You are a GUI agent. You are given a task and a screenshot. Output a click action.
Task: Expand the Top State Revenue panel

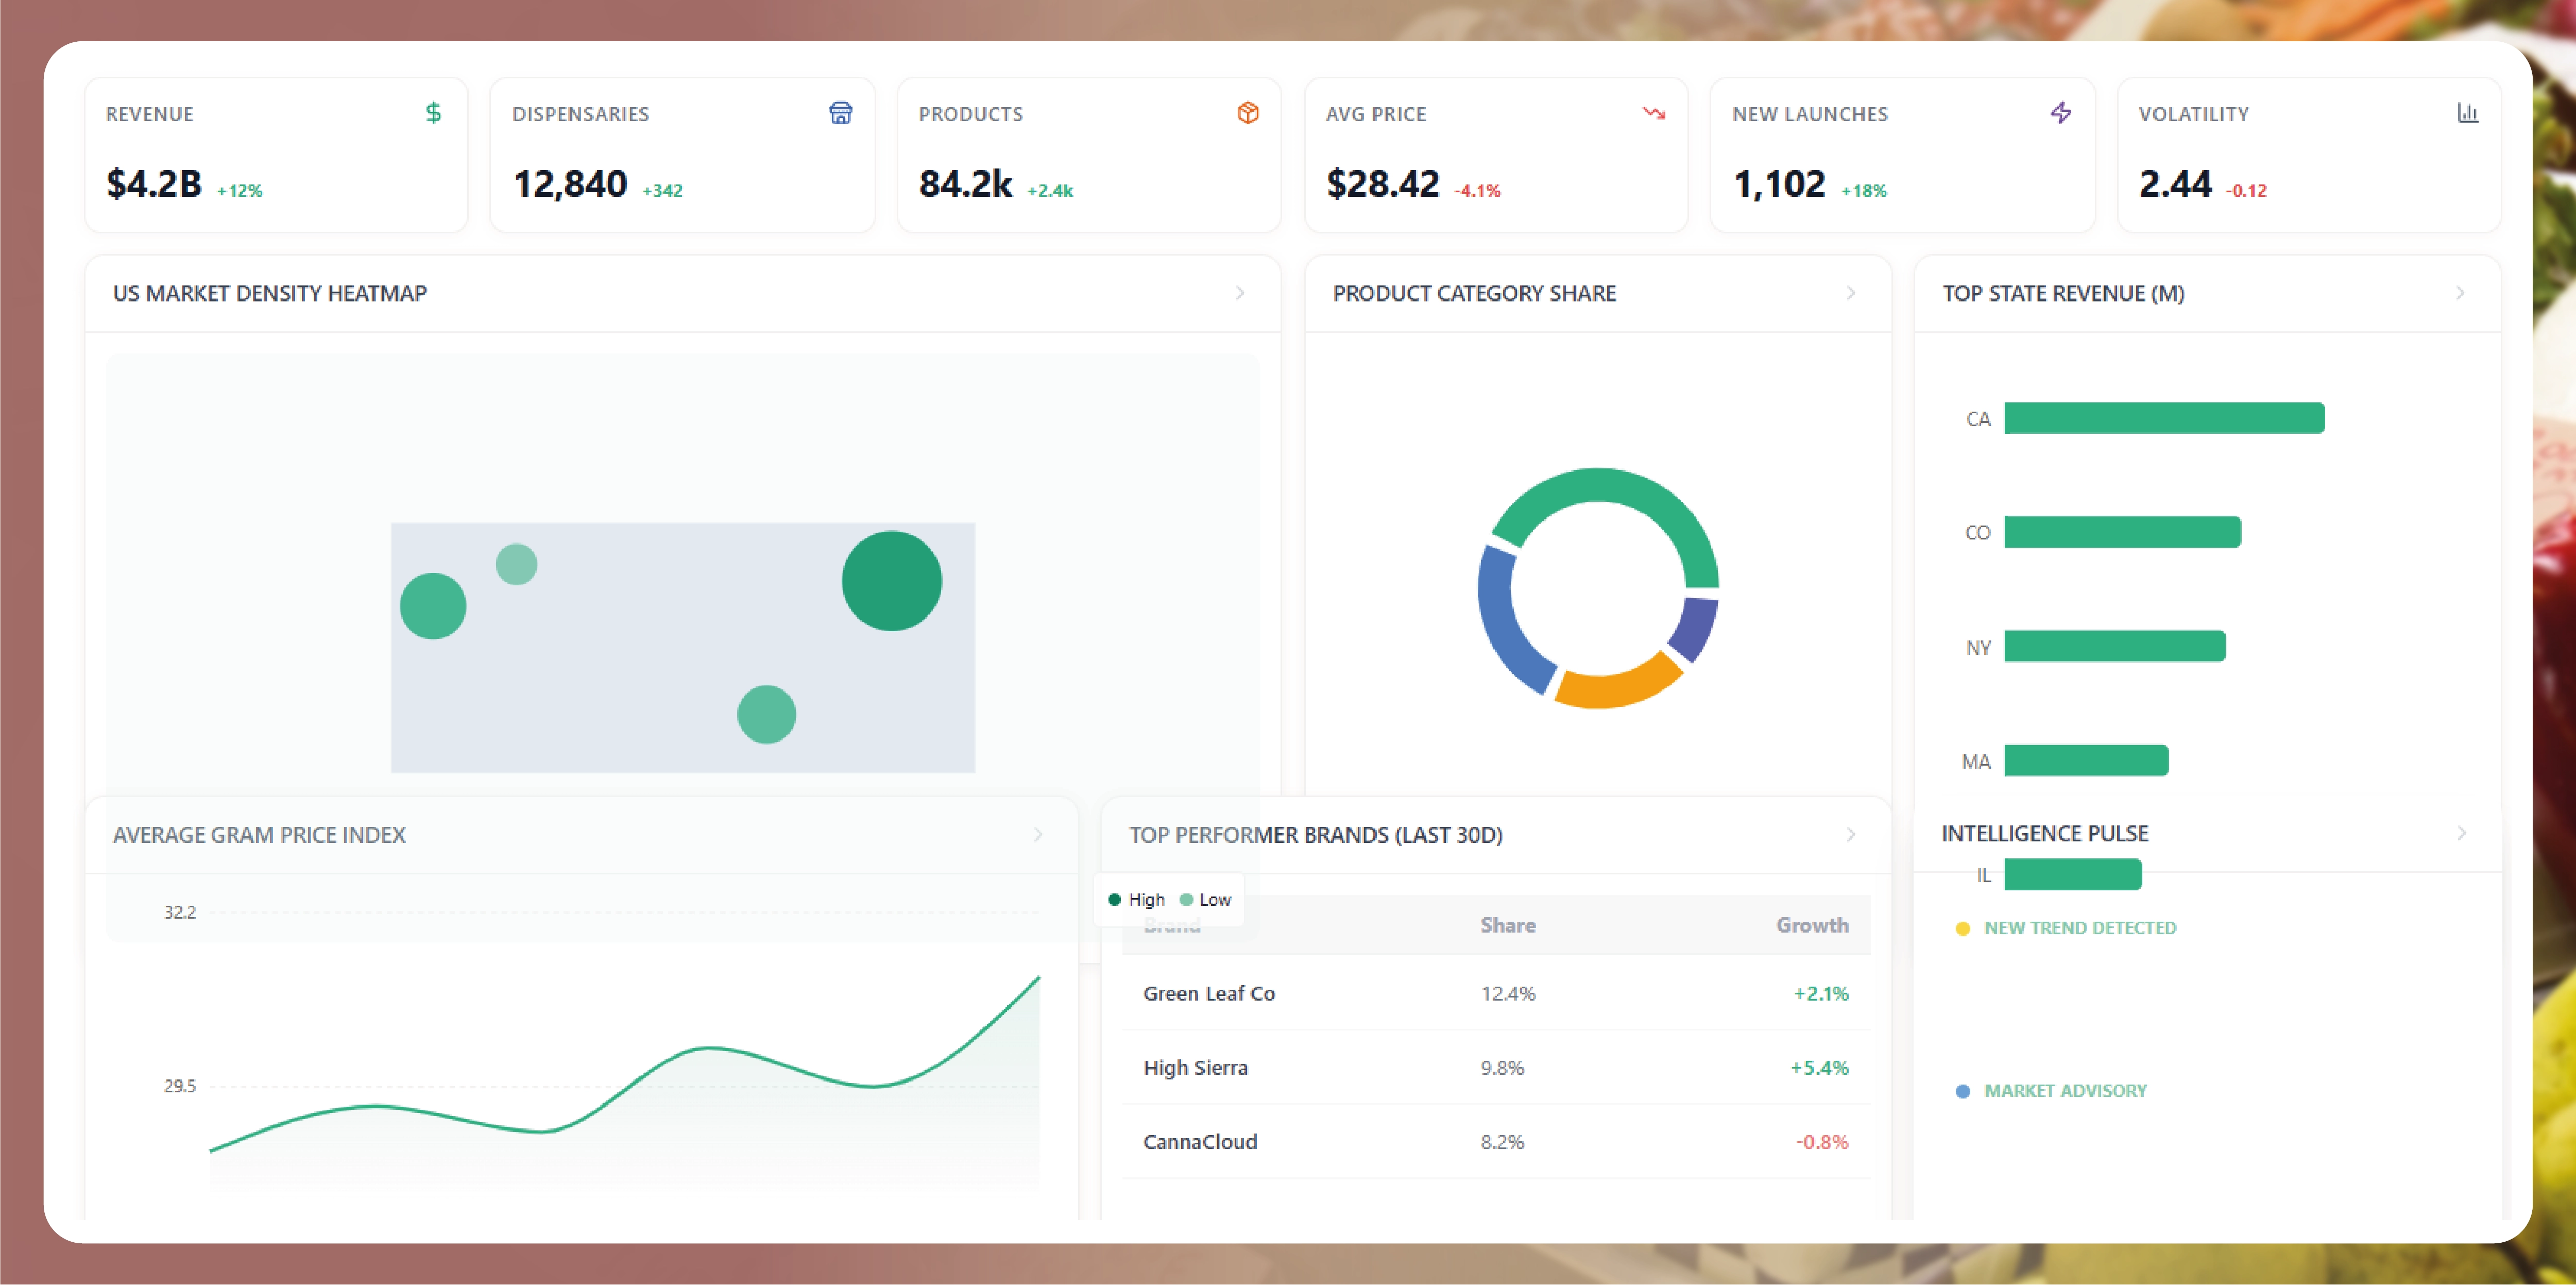tap(2461, 293)
